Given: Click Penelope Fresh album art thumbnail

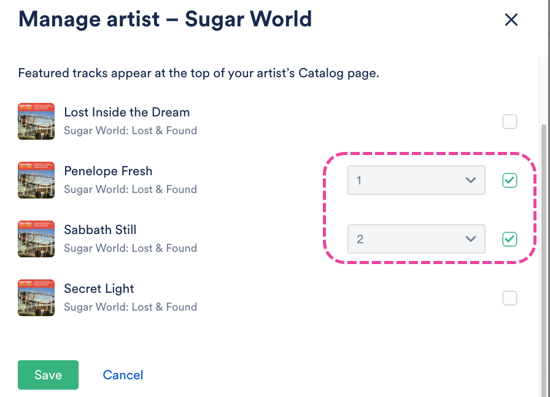Looking at the screenshot, I should click(36, 180).
